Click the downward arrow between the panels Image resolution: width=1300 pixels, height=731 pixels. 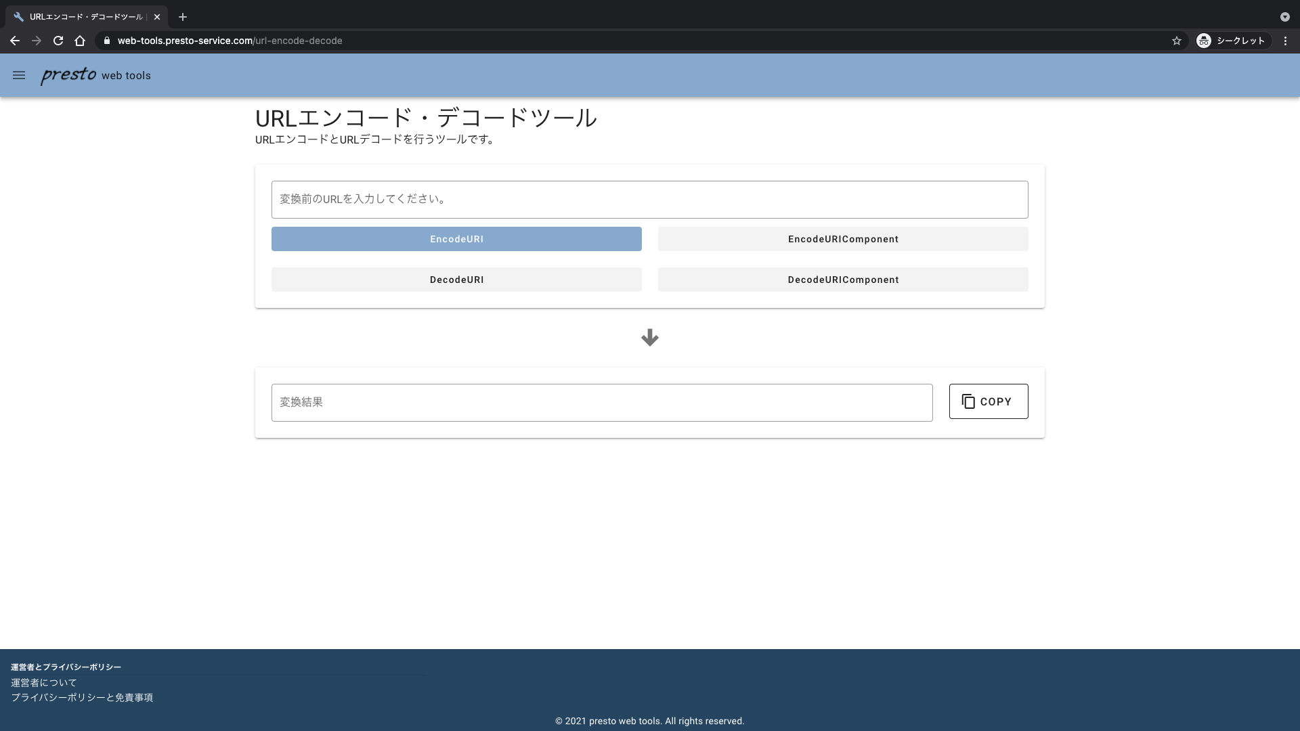tap(649, 337)
